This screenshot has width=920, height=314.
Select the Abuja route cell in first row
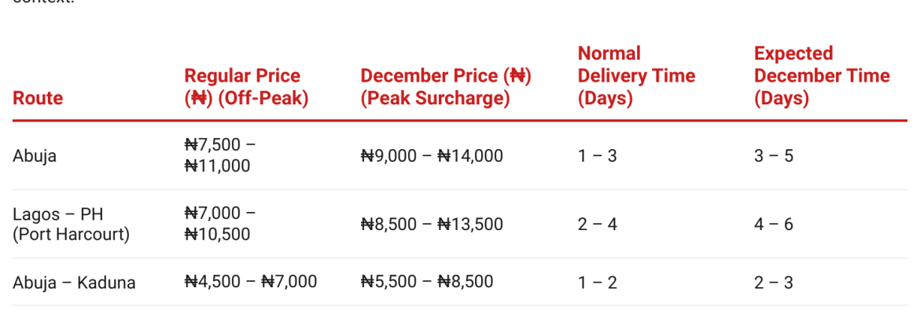[35, 155]
